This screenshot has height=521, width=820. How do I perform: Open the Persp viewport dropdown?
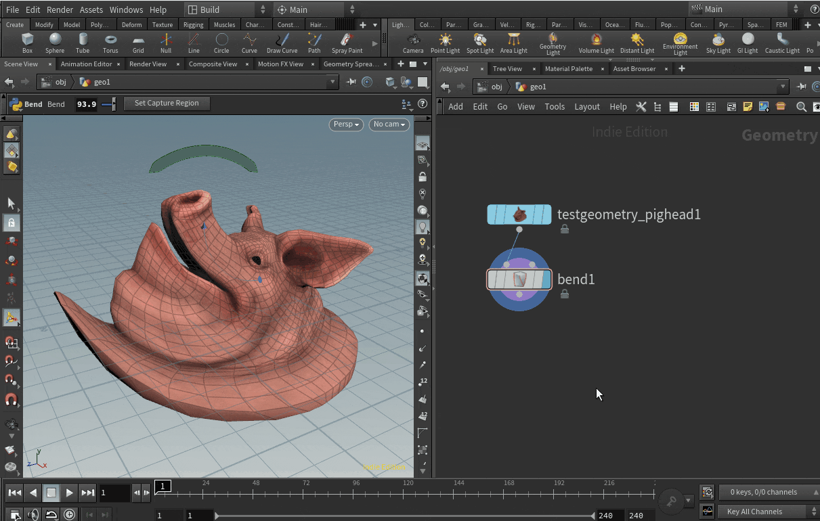(x=346, y=124)
